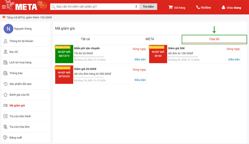Click the Nguyen Giang avatar circle
Viewport: 249px width, 144px height.
click(x=8, y=29)
